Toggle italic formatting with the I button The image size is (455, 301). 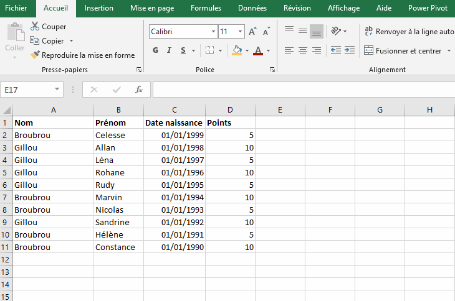[x=170, y=50]
